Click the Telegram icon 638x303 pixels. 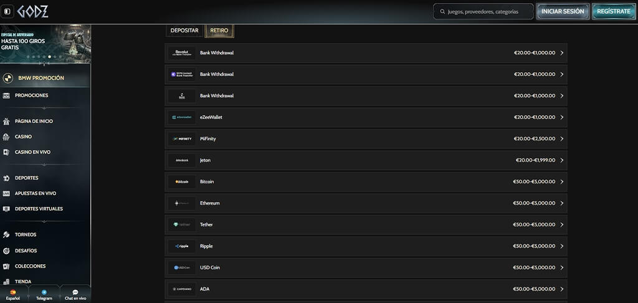[x=44, y=292]
